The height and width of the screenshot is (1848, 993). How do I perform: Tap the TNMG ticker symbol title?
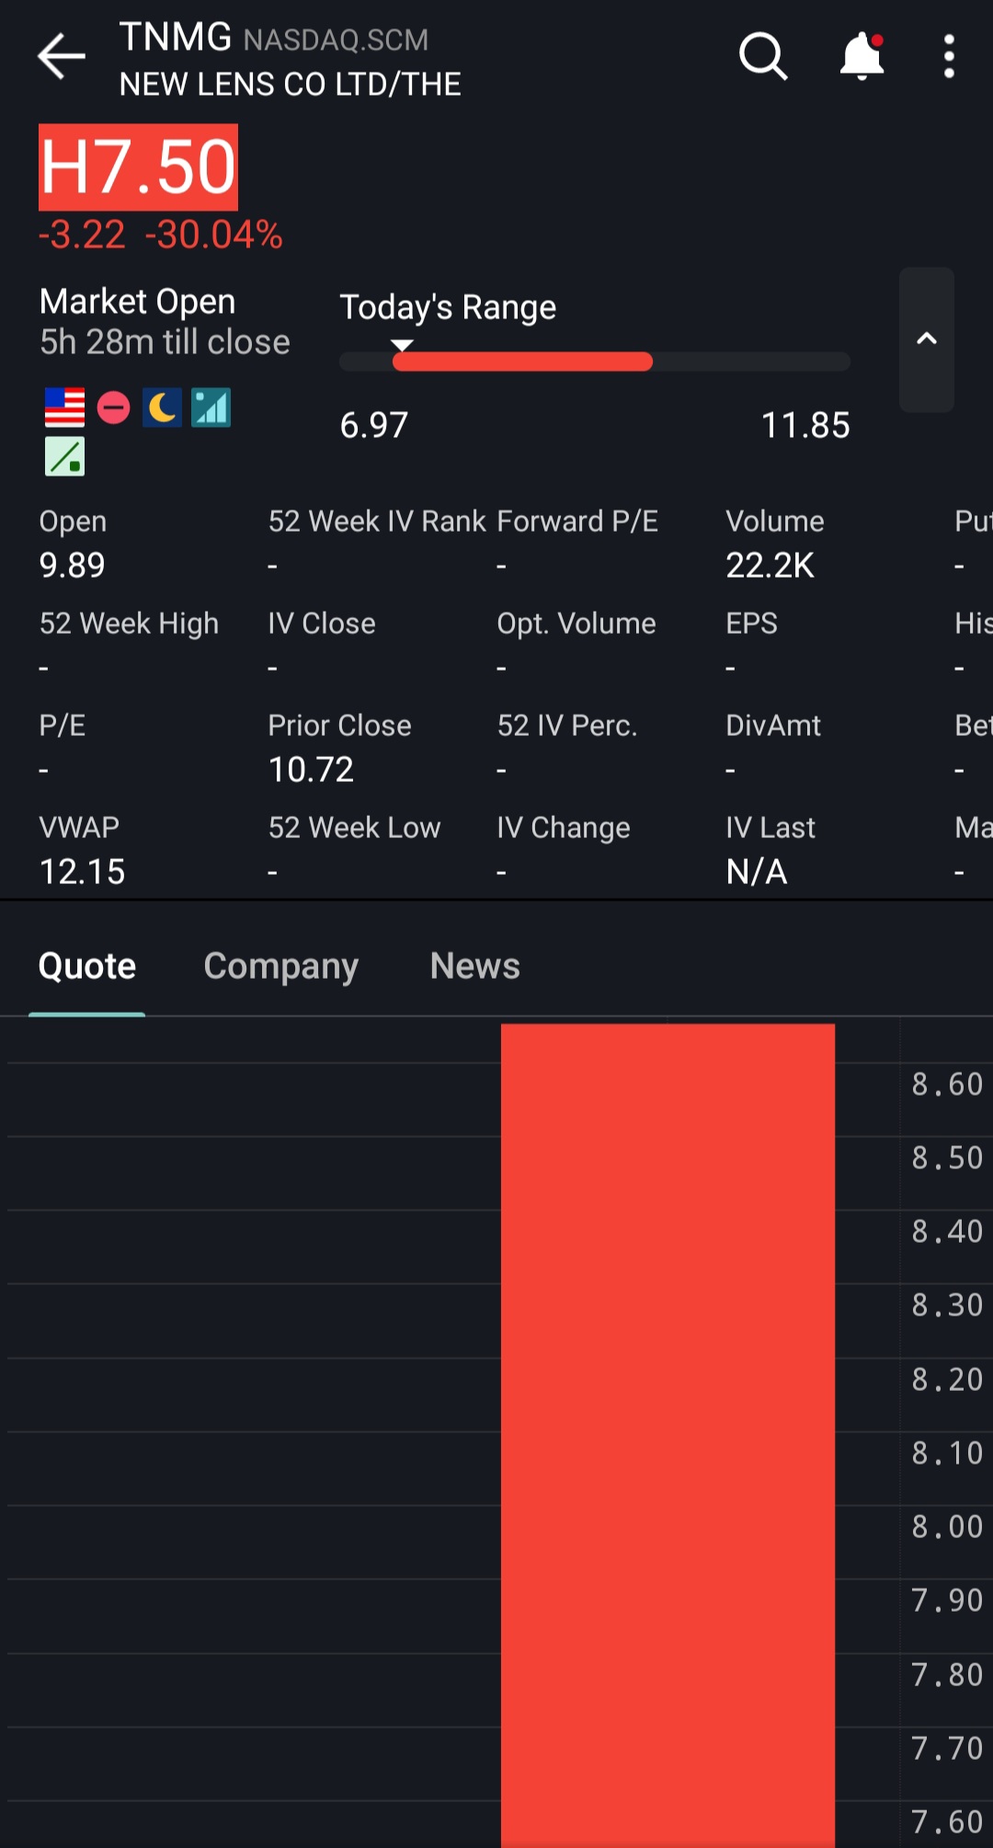point(176,38)
